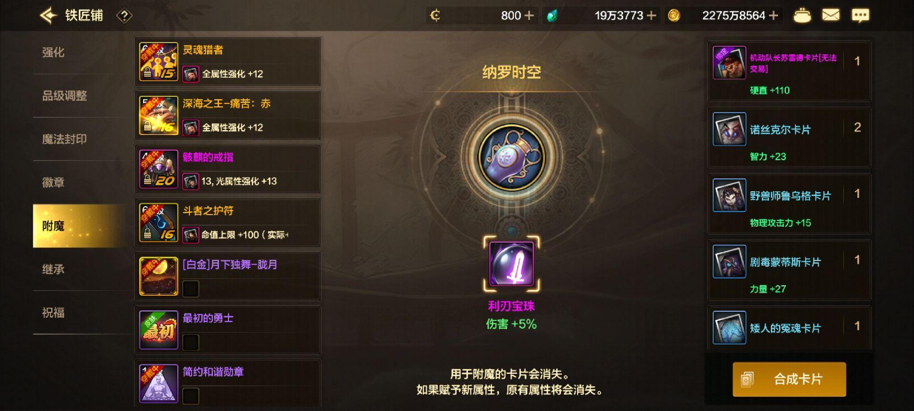This screenshot has height=411, width=914.
Task: Add 800 currency with plus sign
Action: [x=529, y=16]
